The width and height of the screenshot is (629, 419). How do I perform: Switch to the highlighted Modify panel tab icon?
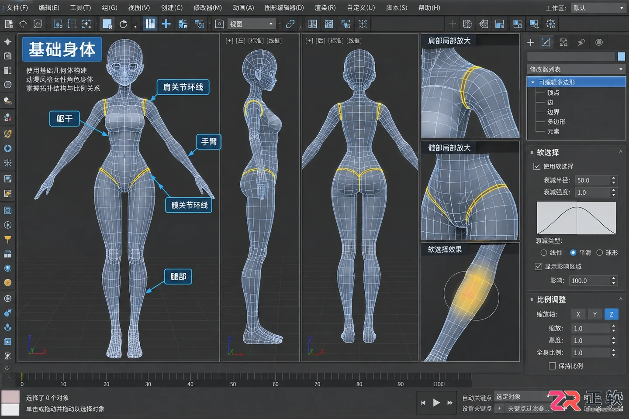[x=546, y=42]
